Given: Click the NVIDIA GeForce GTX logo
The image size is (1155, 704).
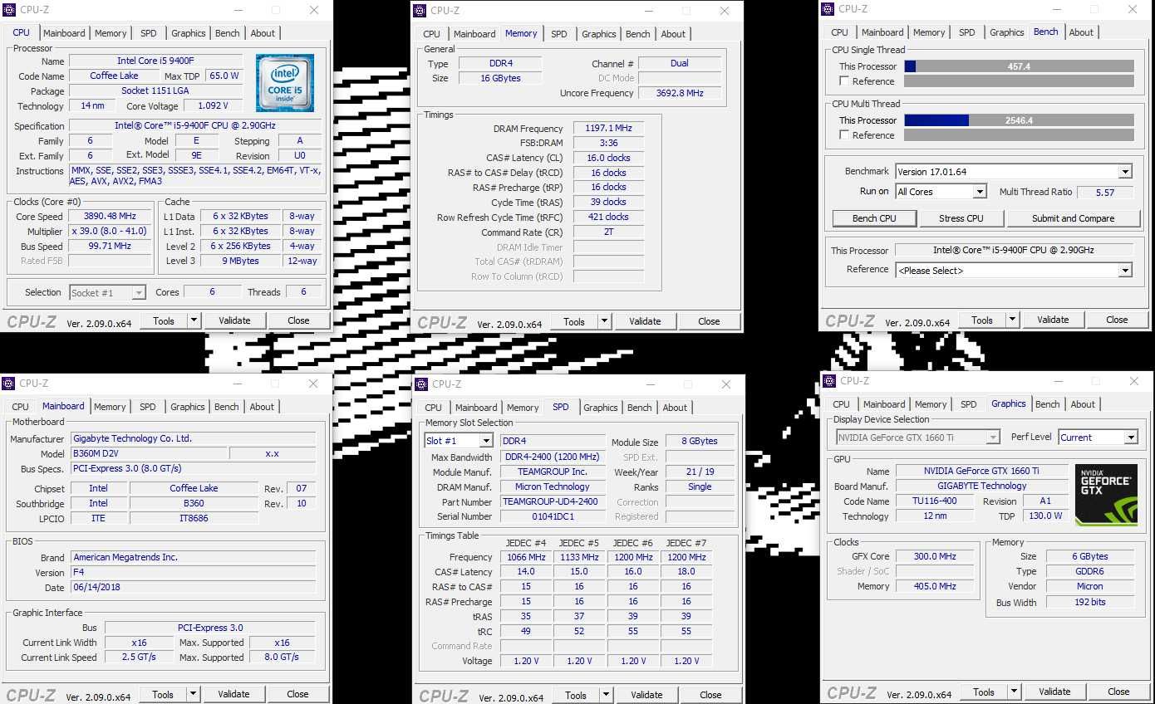Looking at the screenshot, I should coord(1106,495).
